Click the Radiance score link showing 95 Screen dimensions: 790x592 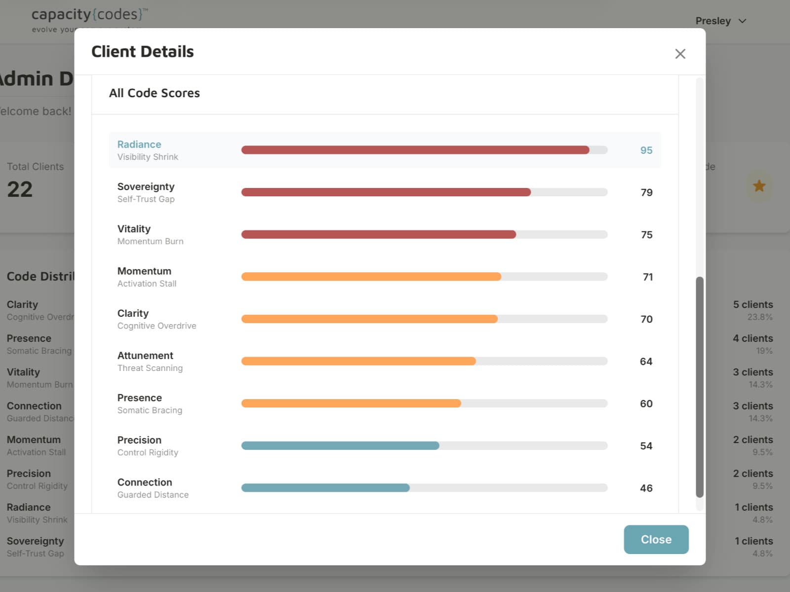click(x=645, y=150)
